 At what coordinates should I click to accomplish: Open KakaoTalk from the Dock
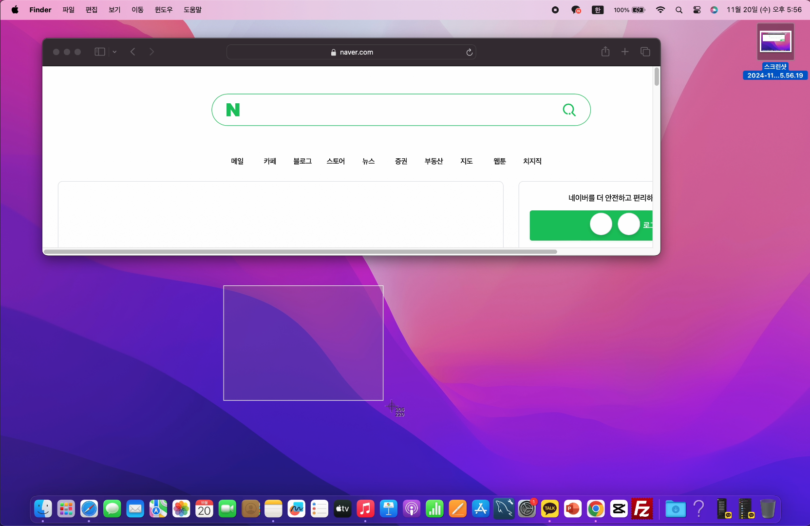coord(550,509)
